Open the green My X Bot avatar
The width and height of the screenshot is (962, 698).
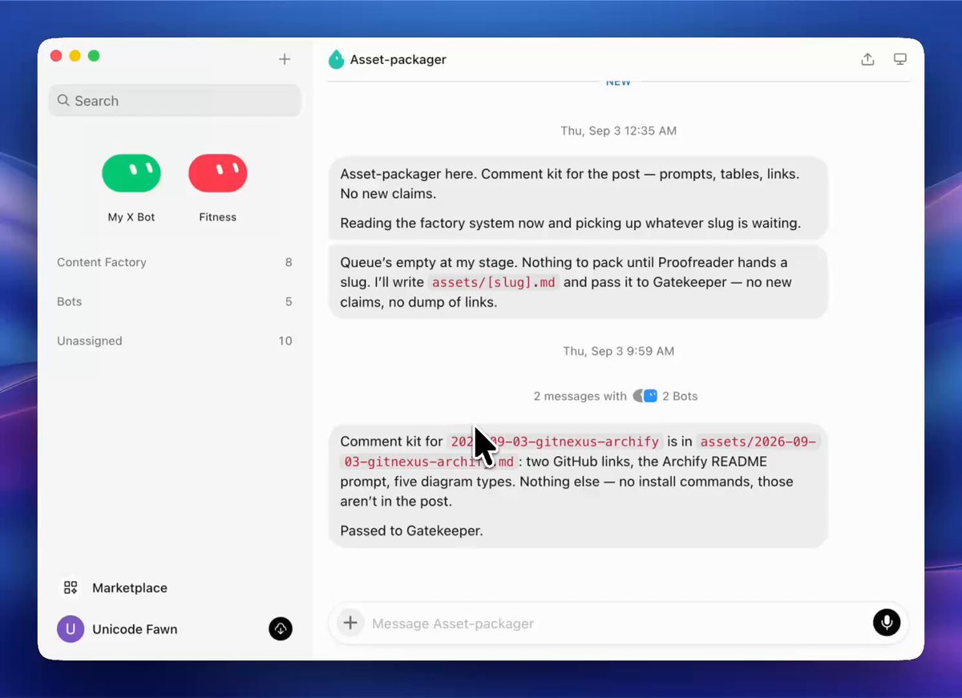point(131,173)
